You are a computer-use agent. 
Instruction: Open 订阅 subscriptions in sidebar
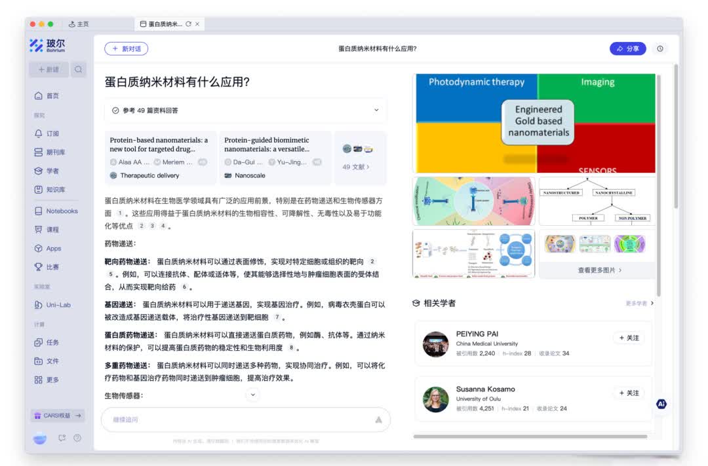[x=47, y=134]
